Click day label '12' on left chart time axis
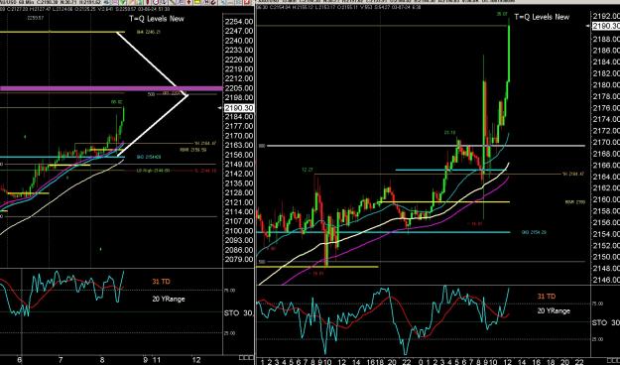This screenshot has height=365, width=620. 196,360
